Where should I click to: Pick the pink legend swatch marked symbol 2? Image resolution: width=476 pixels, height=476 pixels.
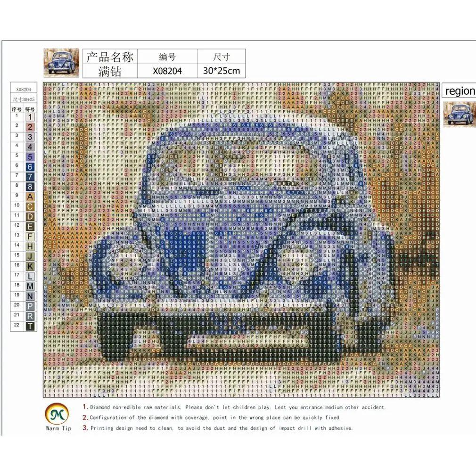30,127
